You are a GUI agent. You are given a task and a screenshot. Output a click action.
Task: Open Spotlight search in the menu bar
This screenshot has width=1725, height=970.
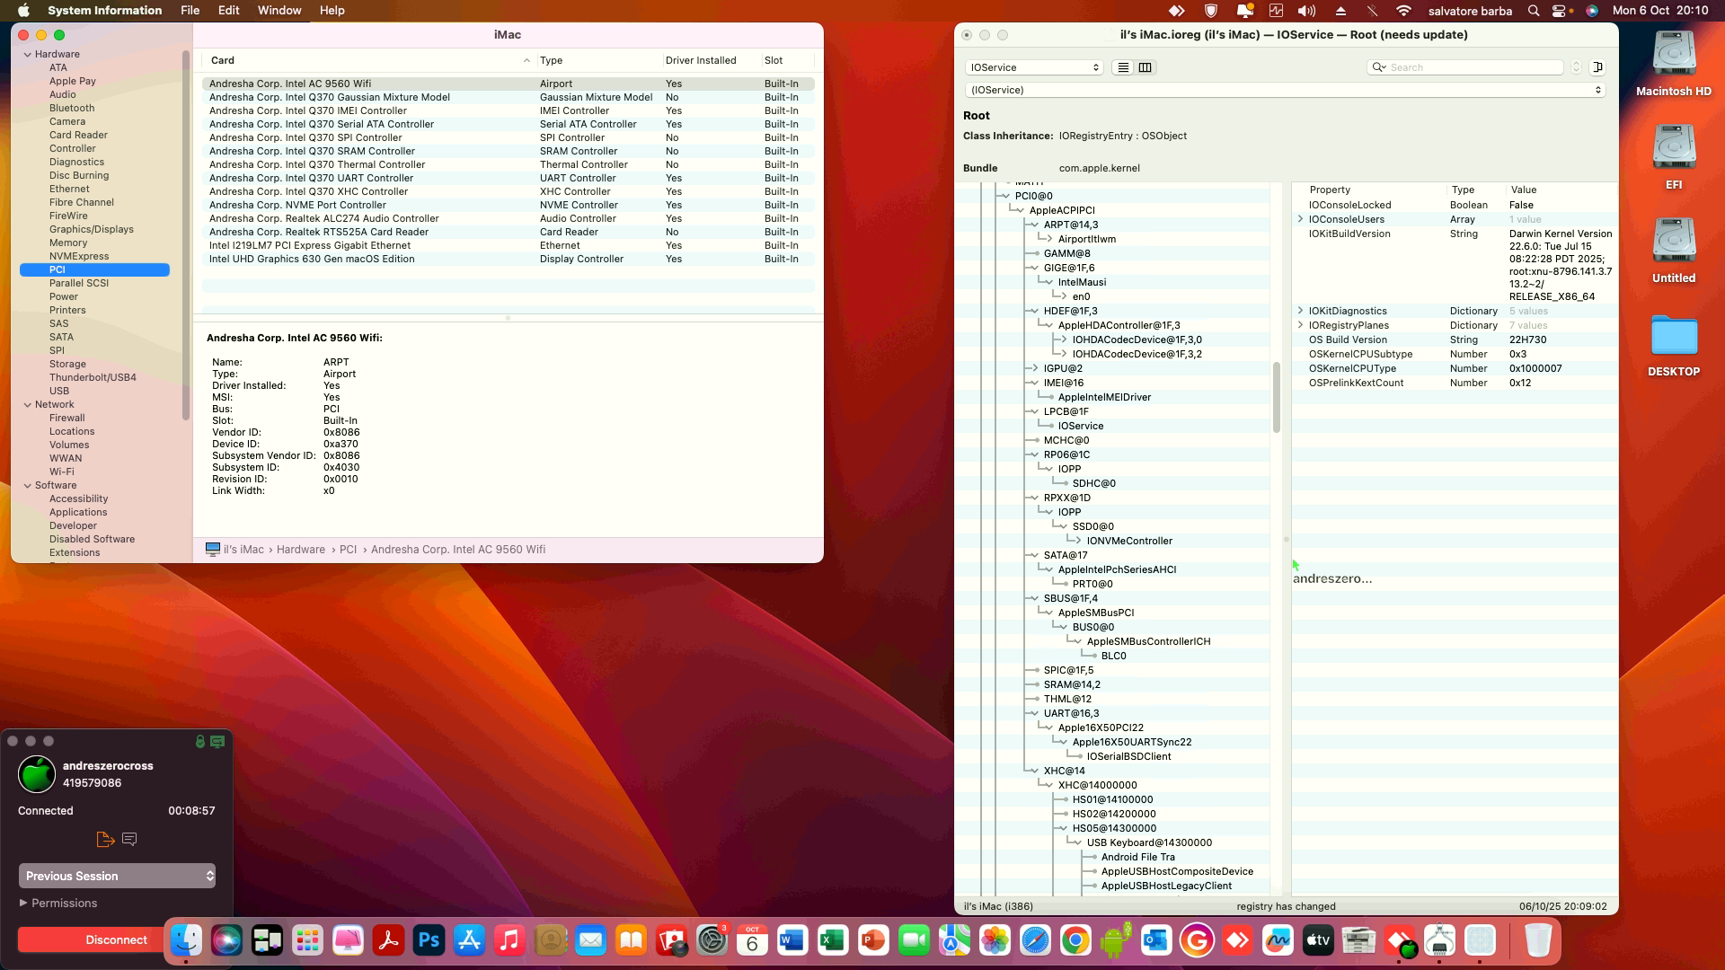pos(1534,11)
